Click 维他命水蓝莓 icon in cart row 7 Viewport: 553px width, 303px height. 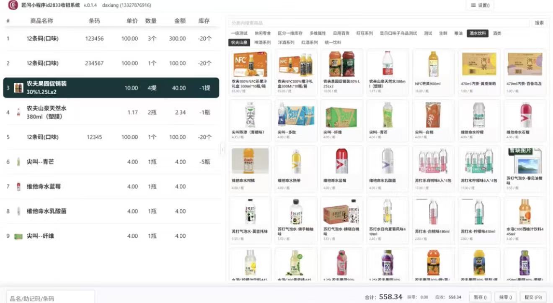18,187
